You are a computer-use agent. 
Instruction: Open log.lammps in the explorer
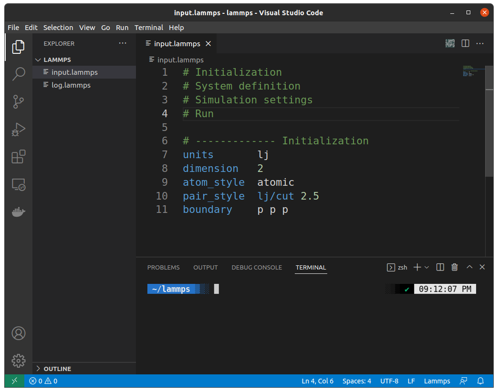point(84,85)
